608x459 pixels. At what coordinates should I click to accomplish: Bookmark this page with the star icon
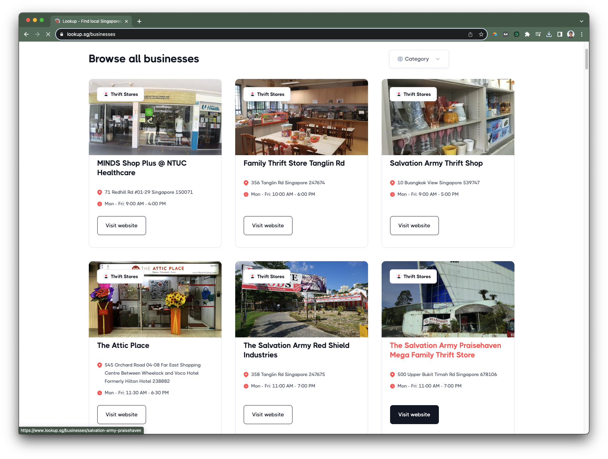pyautogui.click(x=481, y=34)
